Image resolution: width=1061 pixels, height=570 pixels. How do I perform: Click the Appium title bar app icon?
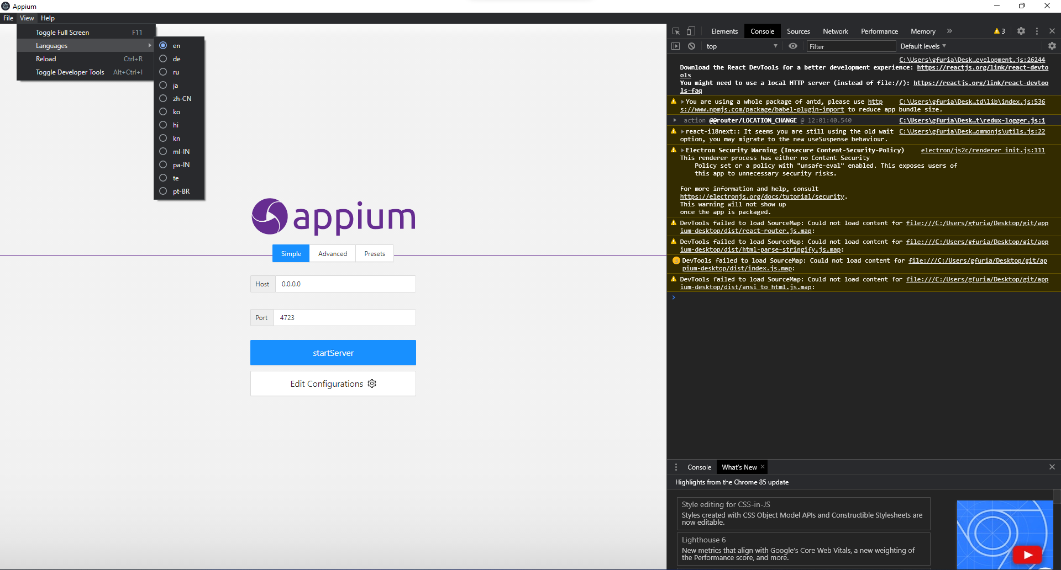6,6
